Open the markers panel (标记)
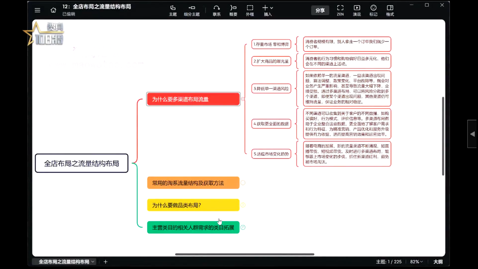 click(373, 10)
